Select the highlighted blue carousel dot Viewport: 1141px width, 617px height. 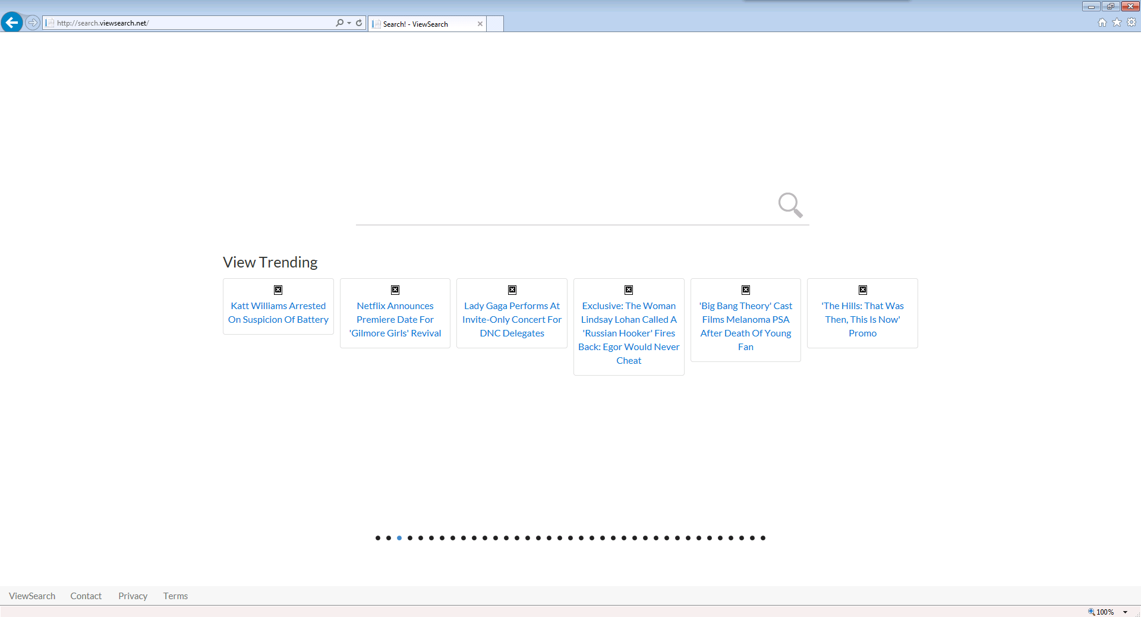(x=399, y=538)
